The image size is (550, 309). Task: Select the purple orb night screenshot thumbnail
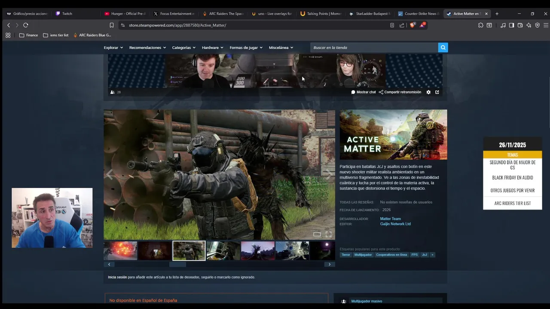tap(322, 251)
